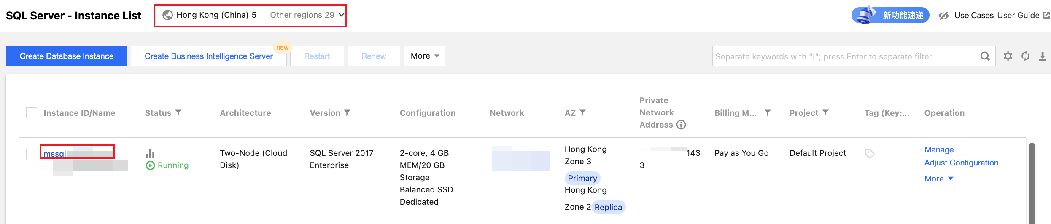Filter the AZ column

582,112
